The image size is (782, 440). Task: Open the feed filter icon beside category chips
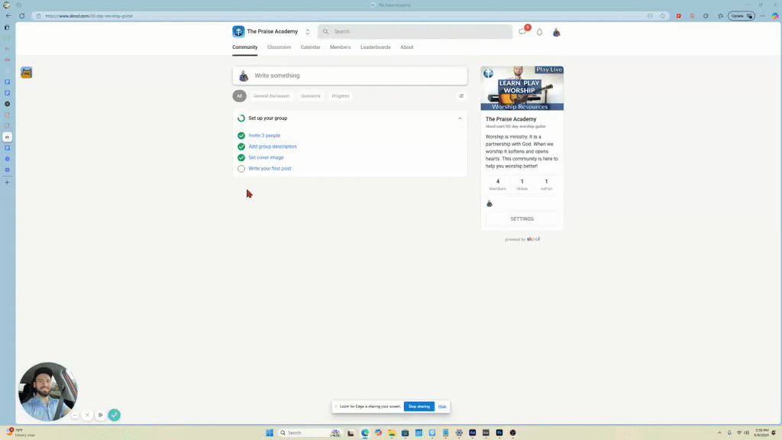pyautogui.click(x=461, y=95)
